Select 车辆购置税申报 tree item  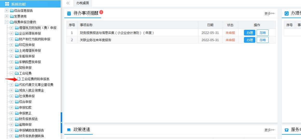click(30, 62)
